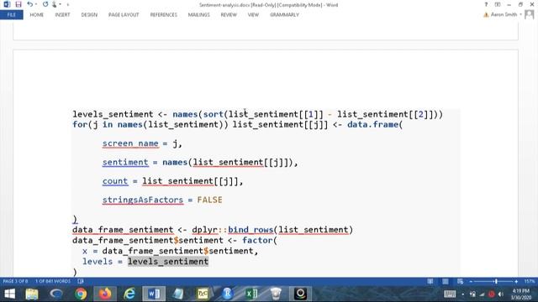The image size is (538, 302).
Task: Open the Touch/Mouse mode dropdown arrow
Action: 60,4
